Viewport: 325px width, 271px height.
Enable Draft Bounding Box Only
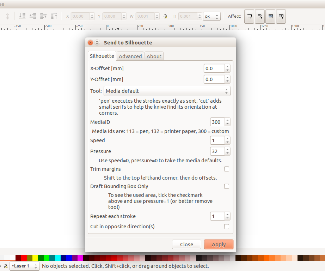(x=227, y=186)
